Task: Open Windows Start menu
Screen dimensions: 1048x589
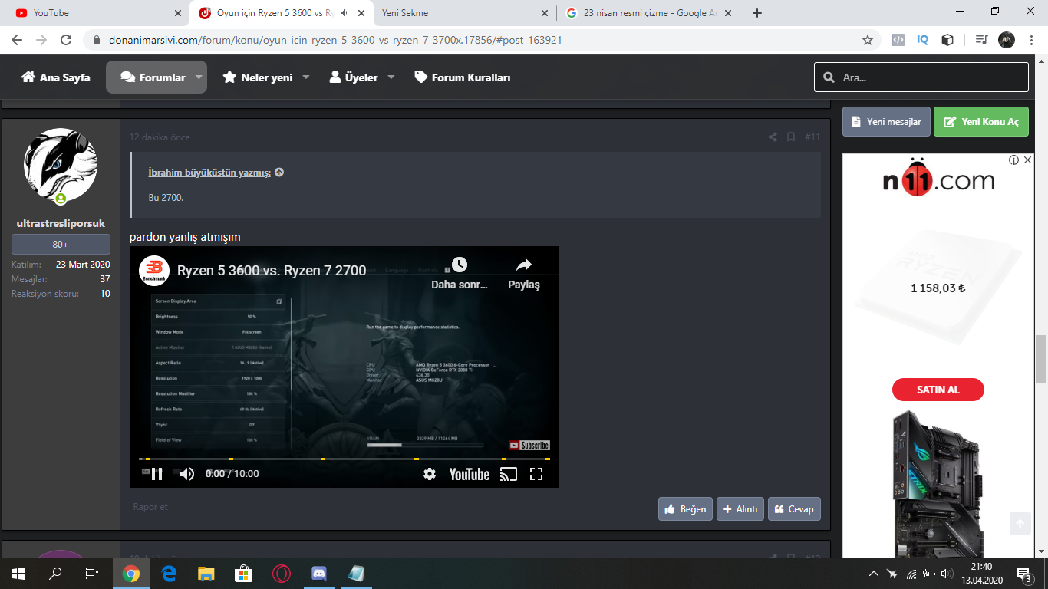Action: (x=18, y=574)
